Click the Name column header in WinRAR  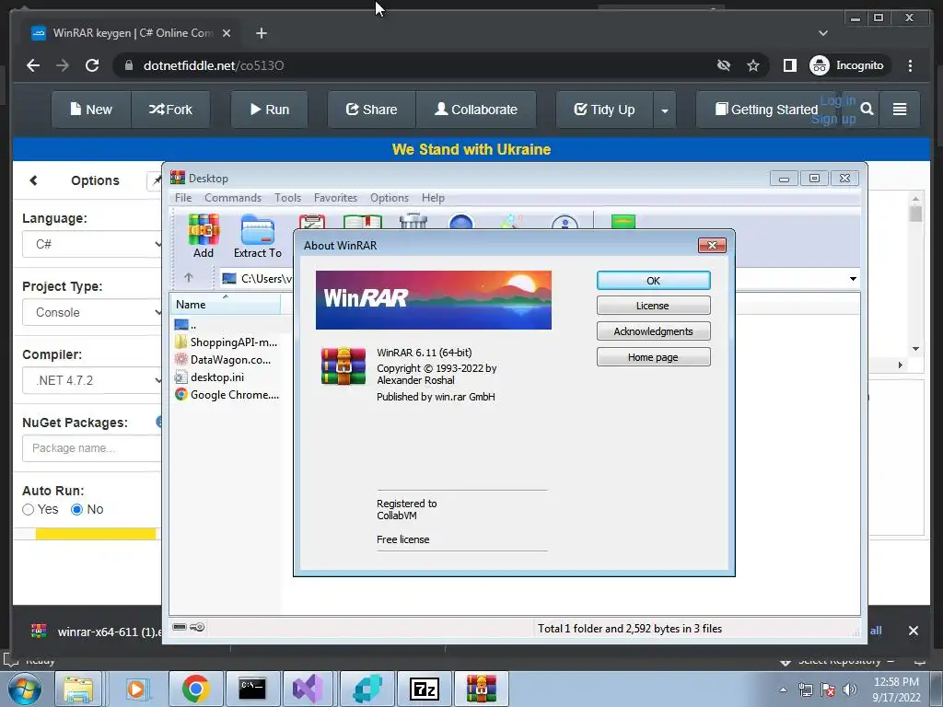[226, 304]
